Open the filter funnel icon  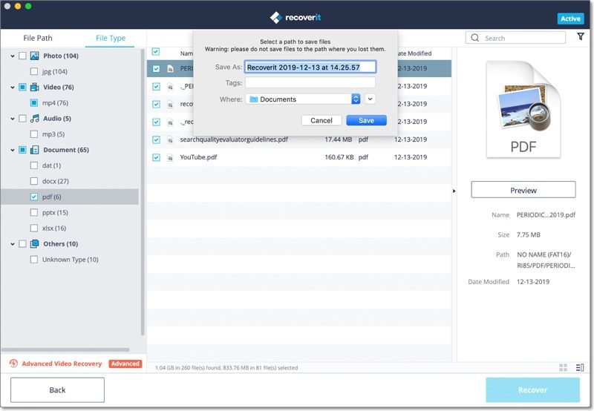click(581, 36)
